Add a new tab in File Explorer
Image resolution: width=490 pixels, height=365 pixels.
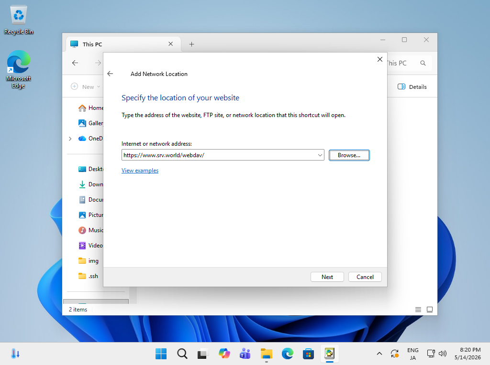[x=191, y=44]
